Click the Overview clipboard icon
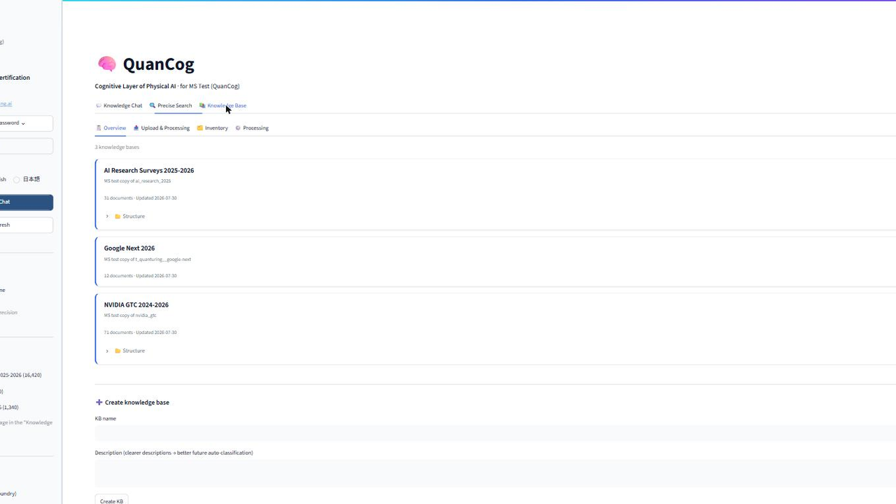This screenshot has height=504, width=896. pyautogui.click(x=99, y=128)
